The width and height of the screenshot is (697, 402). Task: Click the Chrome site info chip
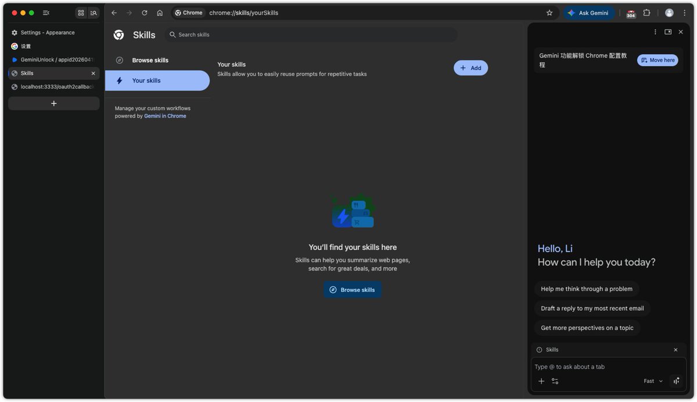[189, 13]
